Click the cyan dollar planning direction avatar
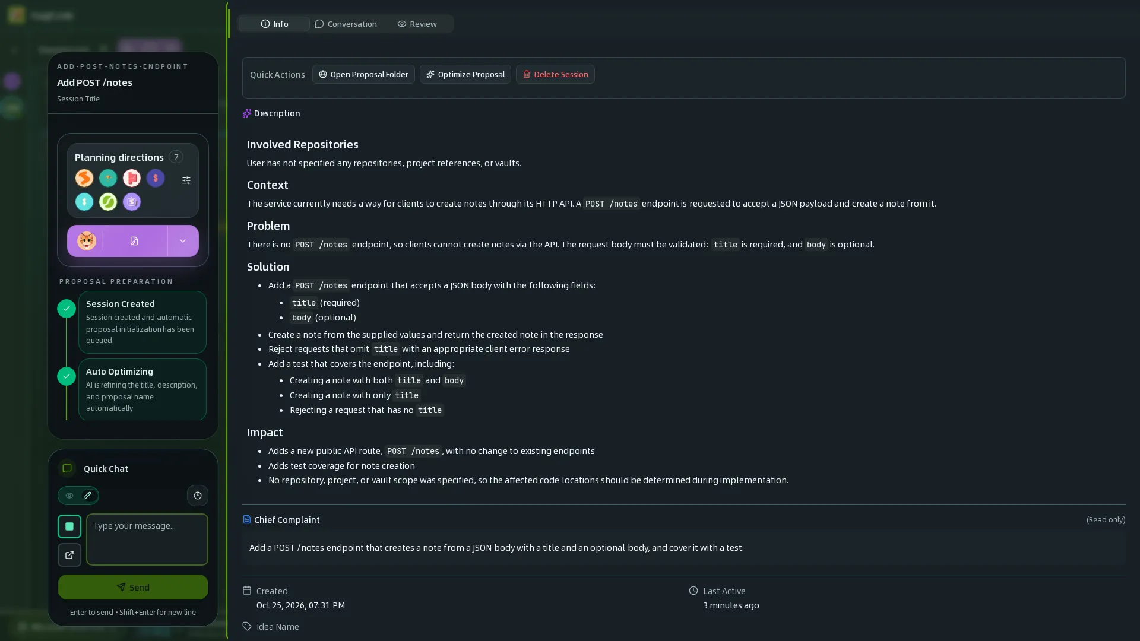Image resolution: width=1140 pixels, height=641 pixels. pos(84,202)
